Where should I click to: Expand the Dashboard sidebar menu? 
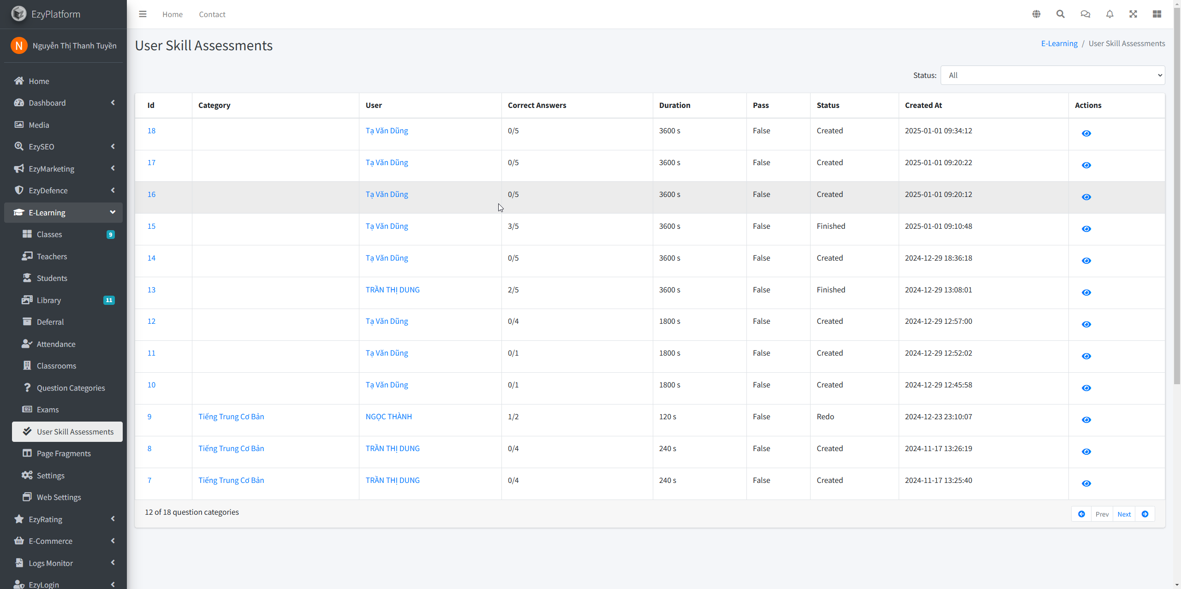point(64,103)
